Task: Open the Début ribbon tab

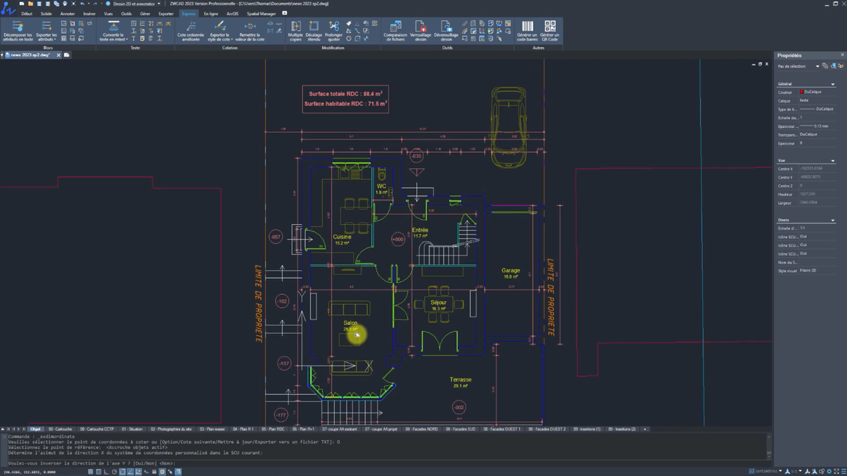Action: click(26, 13)
